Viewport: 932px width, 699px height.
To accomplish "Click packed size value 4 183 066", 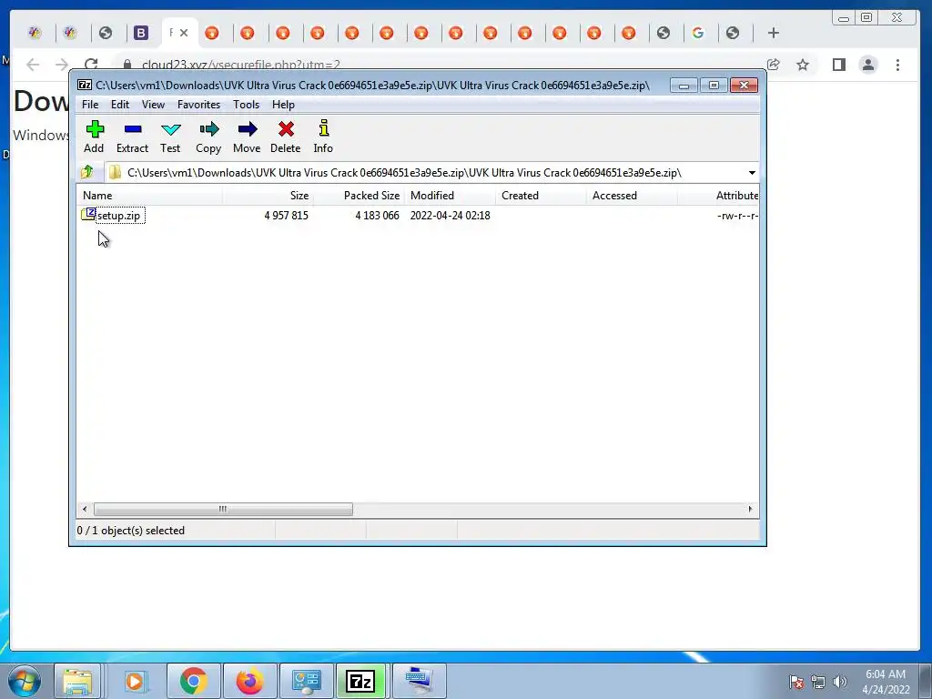I will tap(377, 216).
